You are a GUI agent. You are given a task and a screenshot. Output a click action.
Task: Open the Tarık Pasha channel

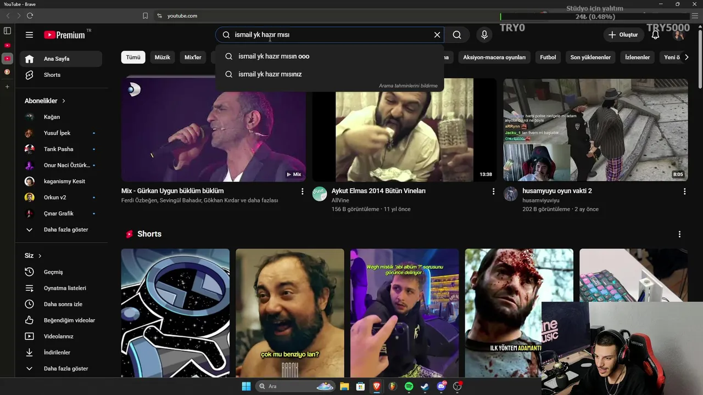click(x=61, y=149)
